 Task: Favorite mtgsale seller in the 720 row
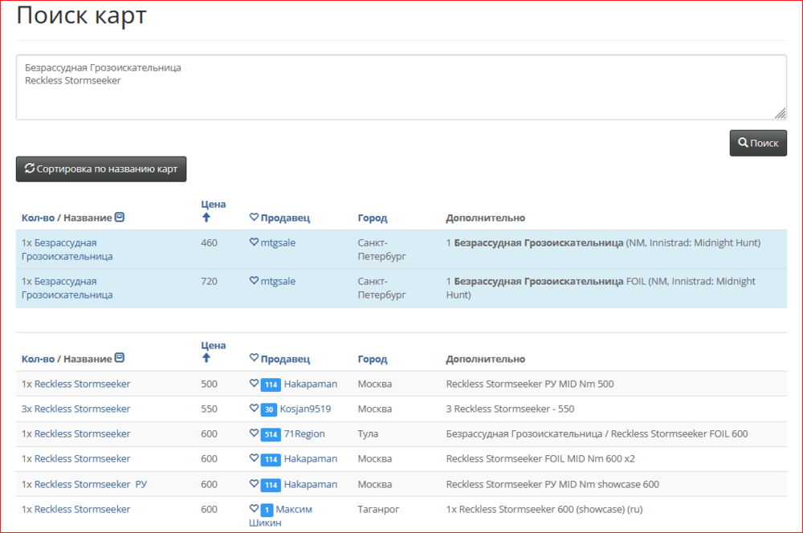254,281
